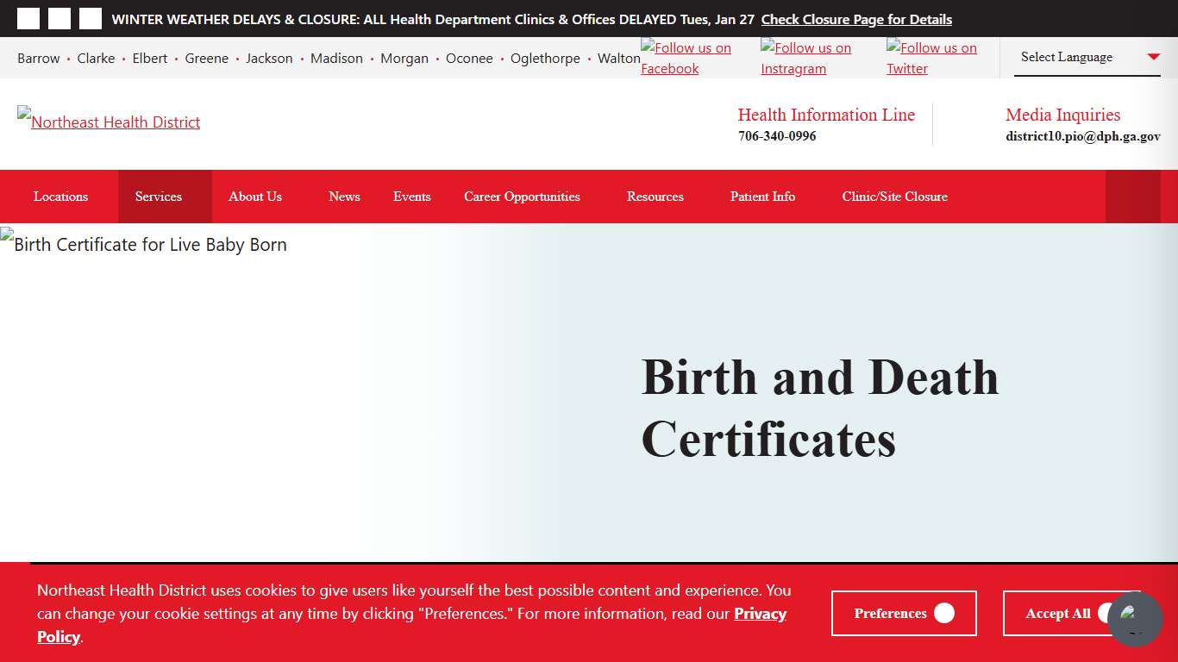Click the third white square in alert bar

click(90, 18)
